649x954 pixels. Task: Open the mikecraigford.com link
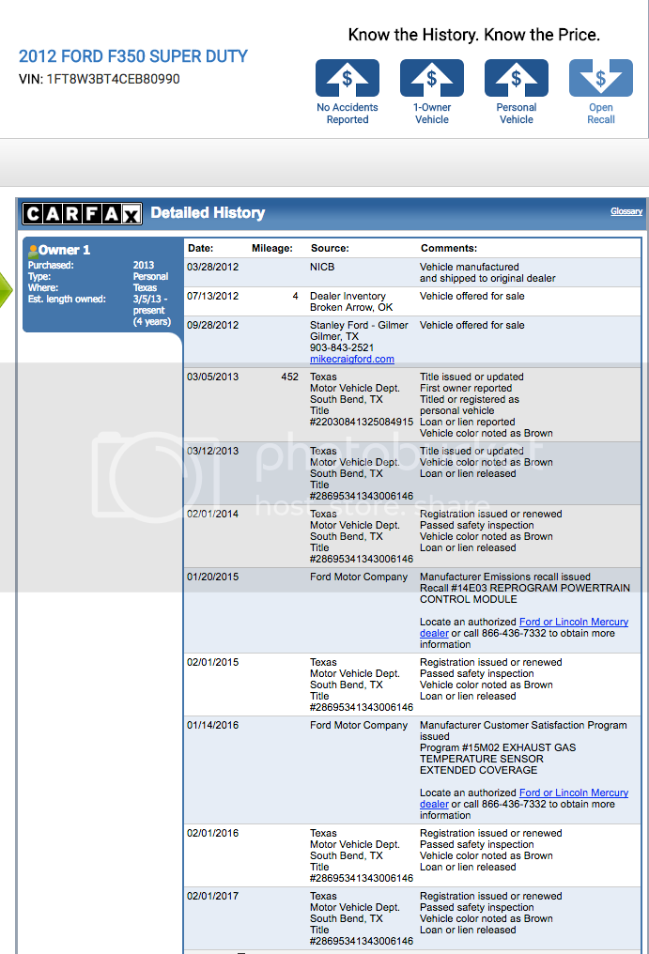pyautogui.click(x=352, y=359)
